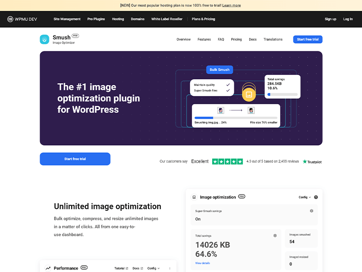This screenshot has width=362, height=272.
Task: Click the "Unlimited image optimization" heading
Action: point(108,206)
